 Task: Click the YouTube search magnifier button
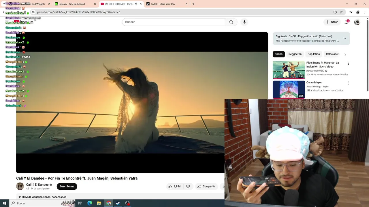tap(231, 22)
